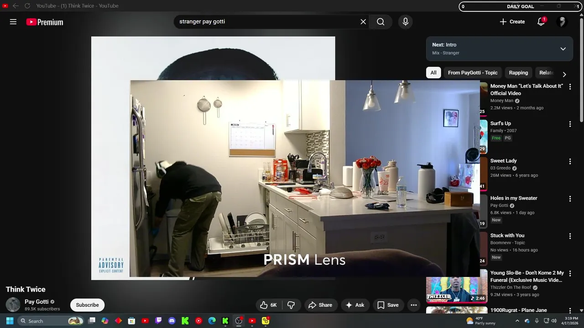Open the YouTube guide hamburger menu
The image size is (584, 328).
[13, 22]
